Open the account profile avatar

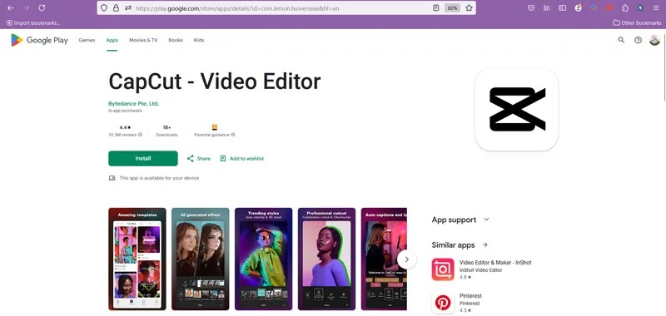click(x=654, y=40)
